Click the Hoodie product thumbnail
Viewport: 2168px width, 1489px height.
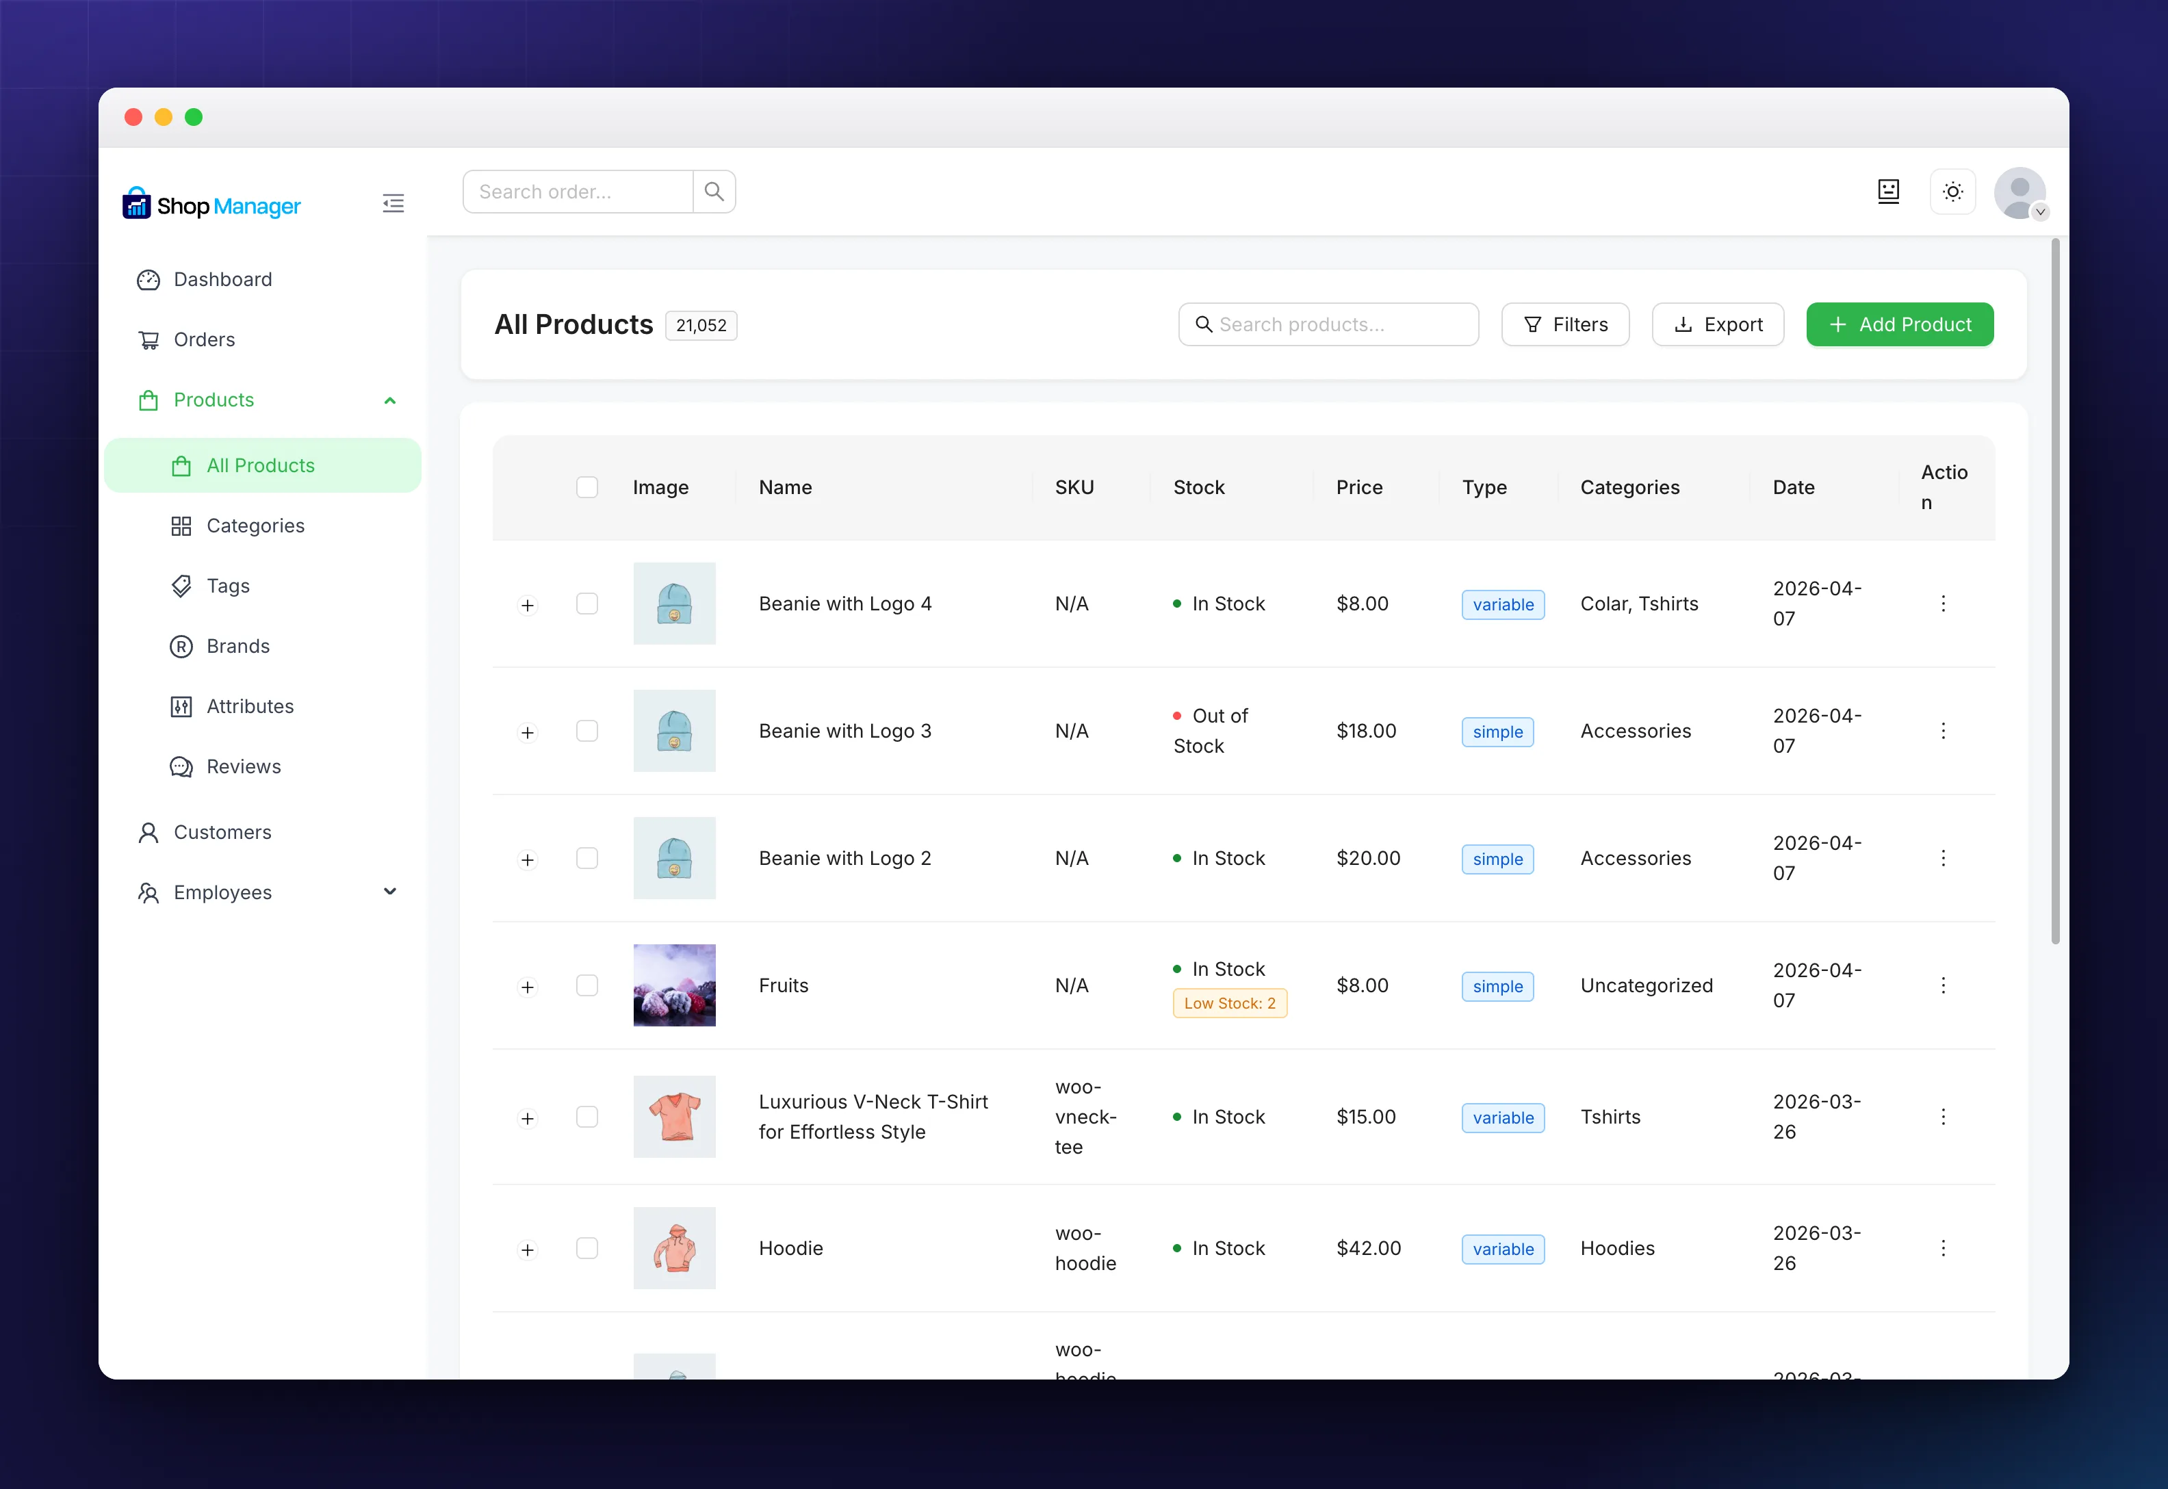(675, 1250)
